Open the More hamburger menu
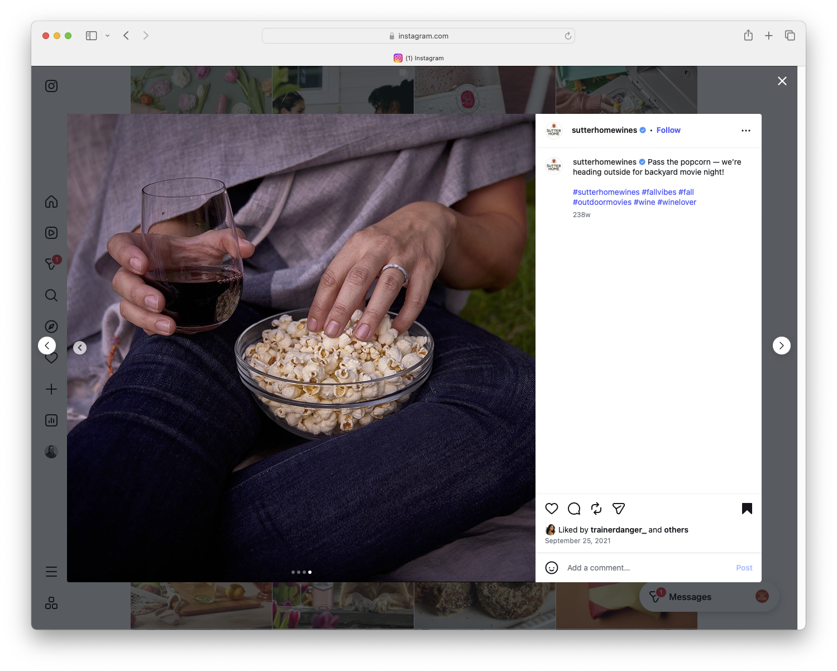This screenshot has height=671, width=837. coord(51,571)
